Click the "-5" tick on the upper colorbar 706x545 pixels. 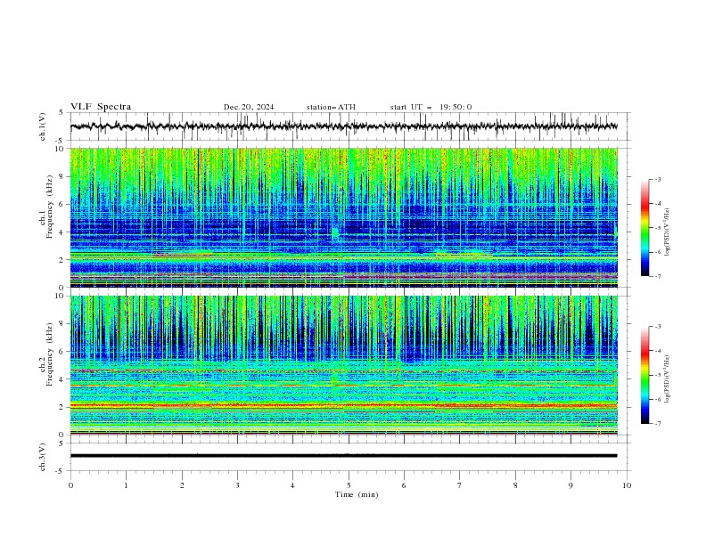[657, 228]
